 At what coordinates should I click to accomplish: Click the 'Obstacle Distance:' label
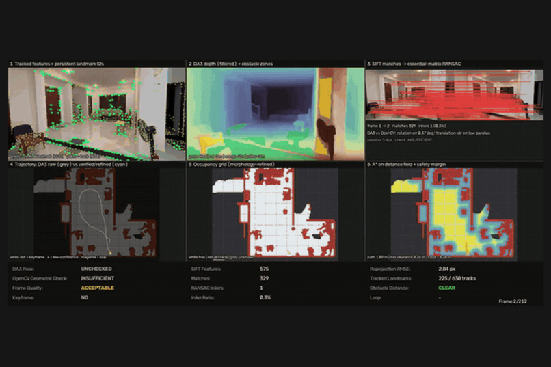point(389,288)
